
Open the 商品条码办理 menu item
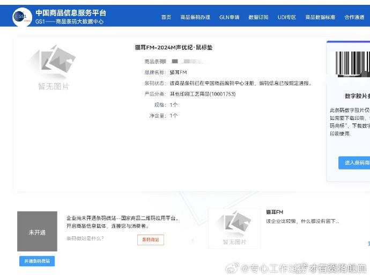click(195, 17)
